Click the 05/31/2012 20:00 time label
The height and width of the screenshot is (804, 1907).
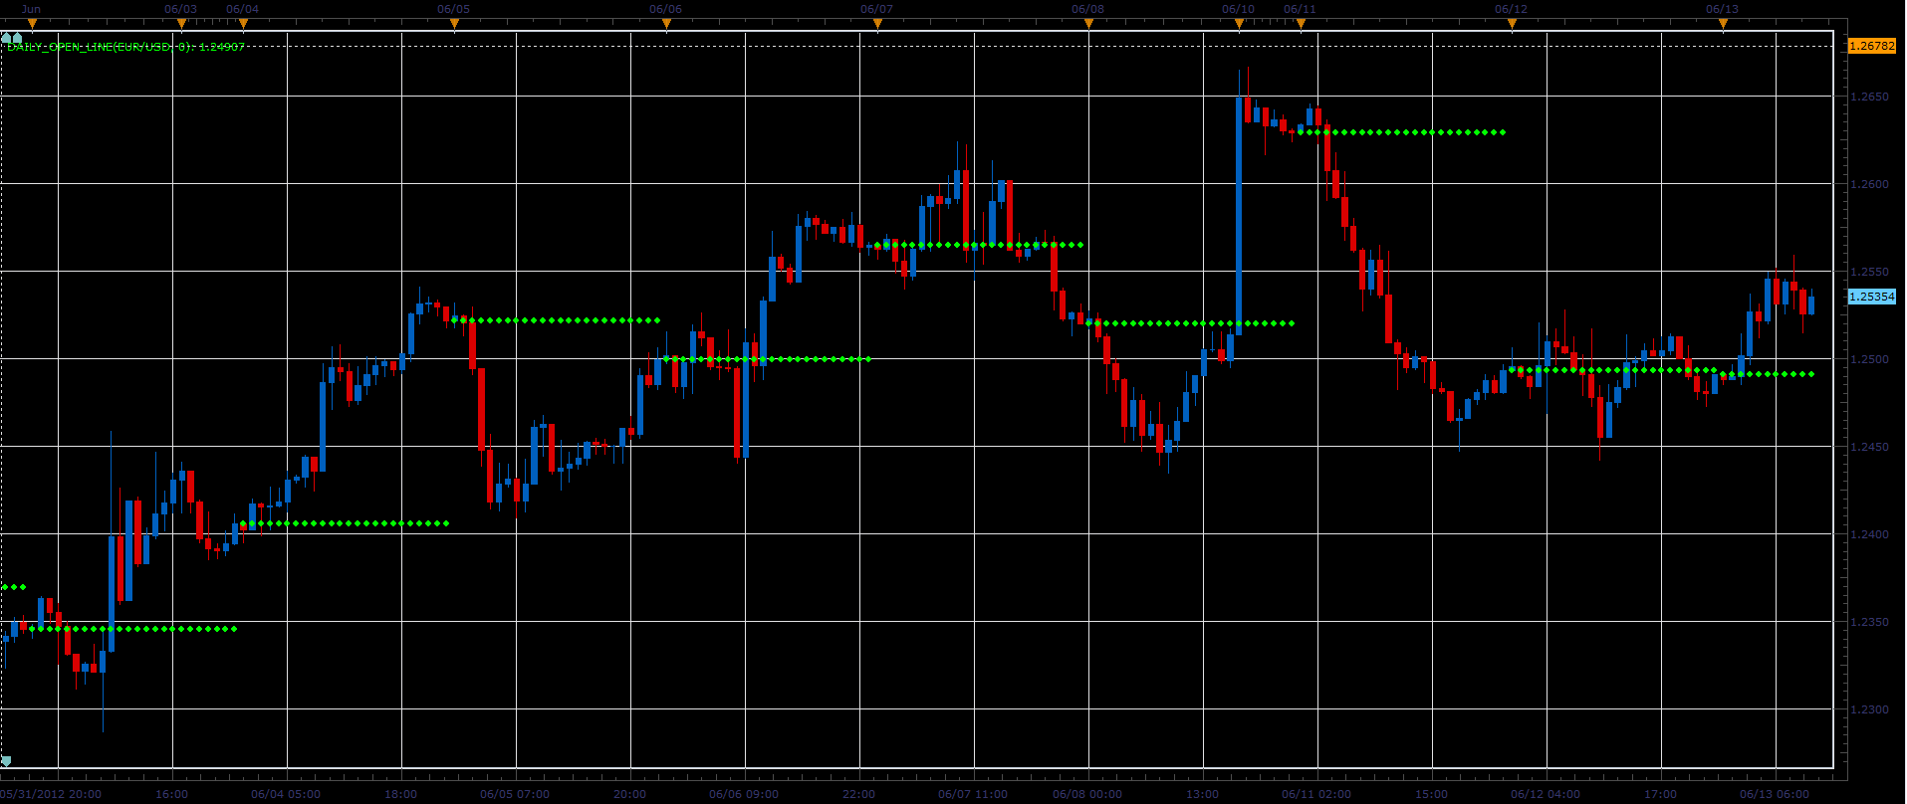(51, 794)
